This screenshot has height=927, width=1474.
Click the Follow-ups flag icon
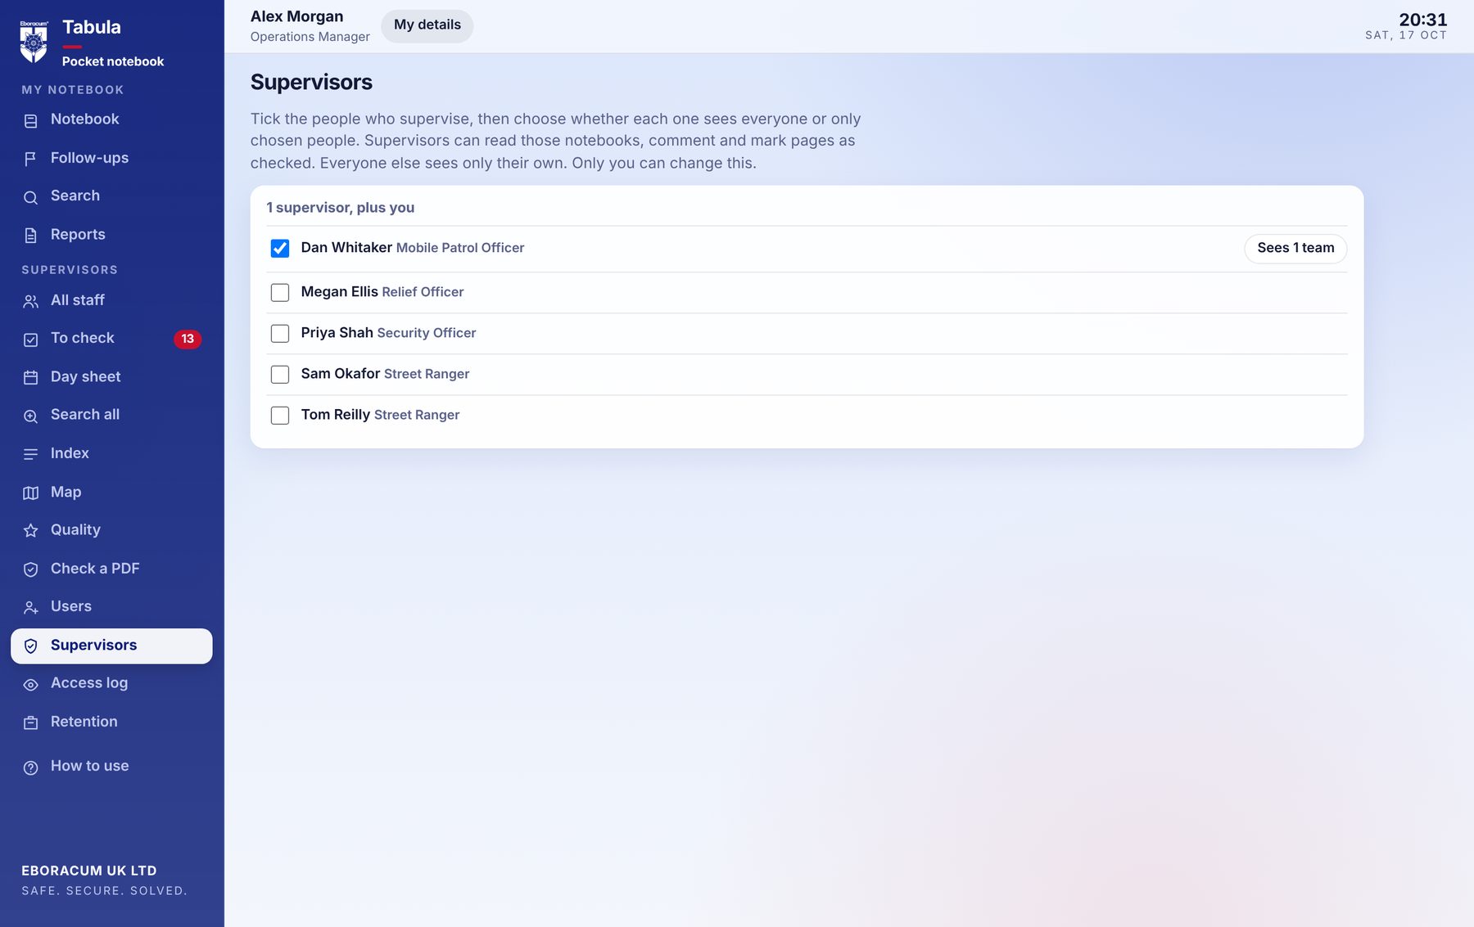pyautogui.click(x=31, y=159)
